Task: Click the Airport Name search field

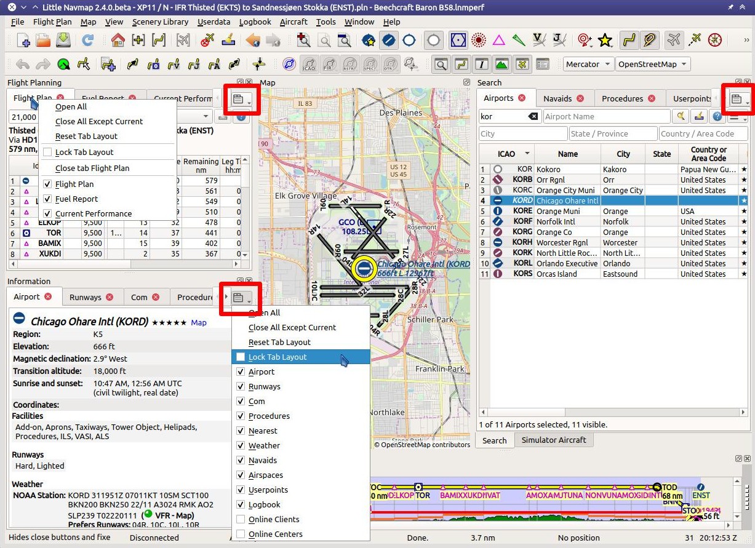Action: point(607,116)
